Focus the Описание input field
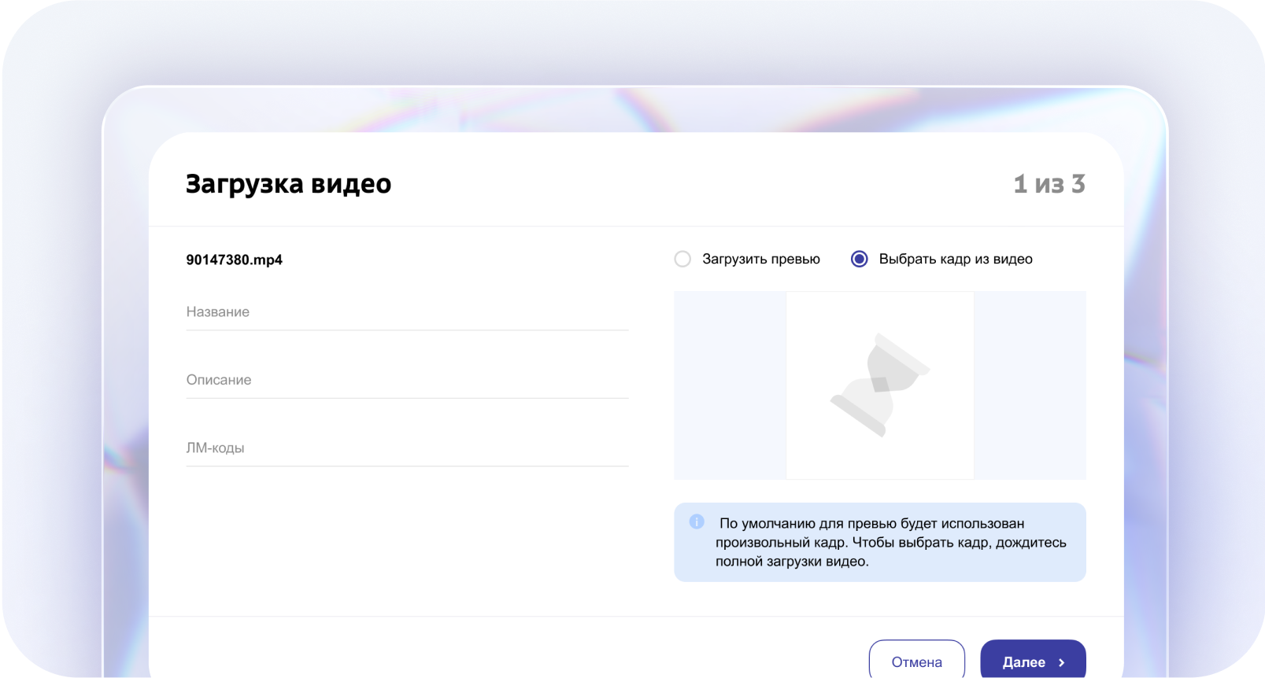 pos(407,380)
